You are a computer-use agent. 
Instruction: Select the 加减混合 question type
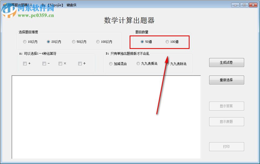(111, 64)
